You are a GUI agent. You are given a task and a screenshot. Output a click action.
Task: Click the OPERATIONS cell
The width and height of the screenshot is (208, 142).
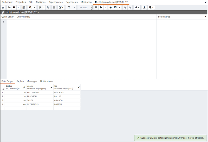(x=40, y=104)
